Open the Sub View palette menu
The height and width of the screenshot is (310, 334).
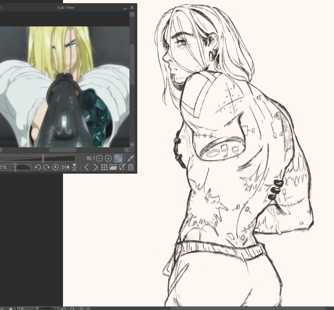coord(1,7)
